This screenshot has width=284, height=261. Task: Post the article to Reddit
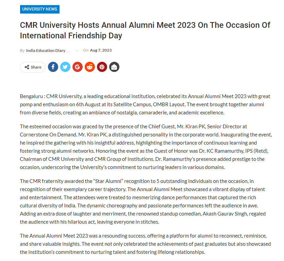point(90,67)
